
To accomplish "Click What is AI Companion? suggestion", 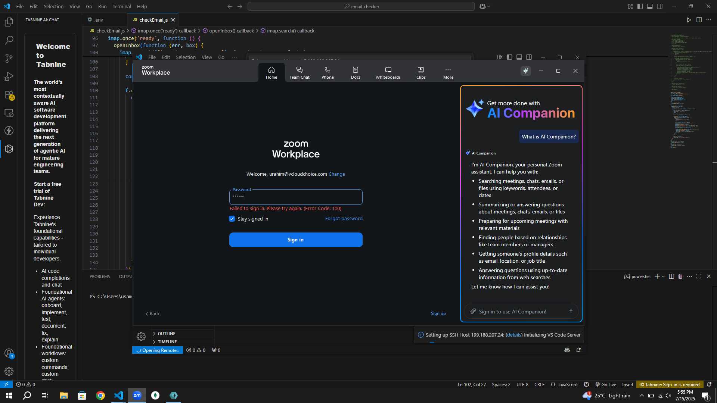I will [x=549, y=137].
